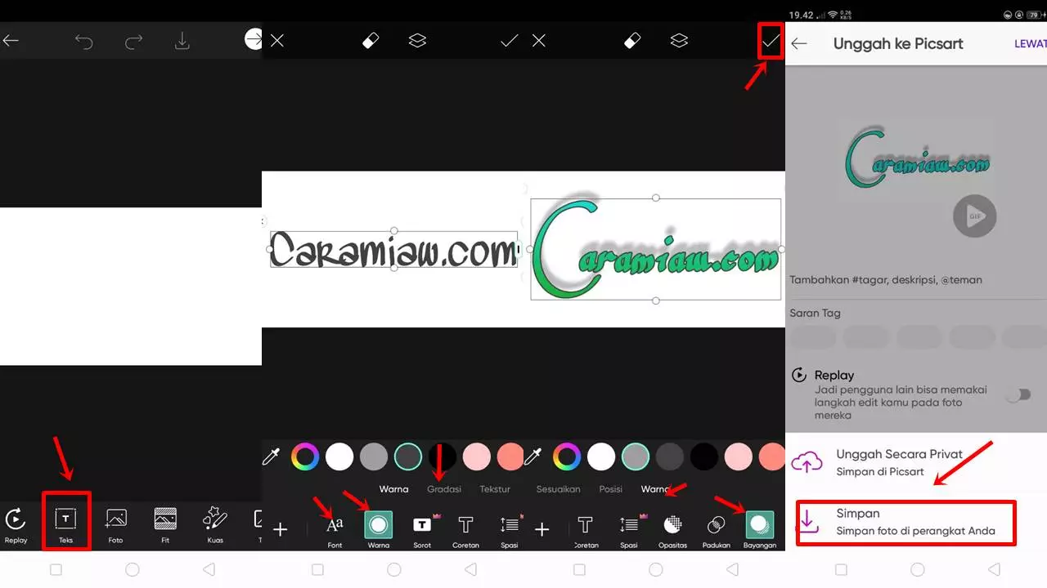Open the rainbow color wheel on the black-text screen

(306, 457)
